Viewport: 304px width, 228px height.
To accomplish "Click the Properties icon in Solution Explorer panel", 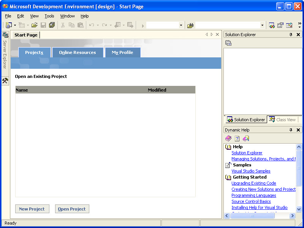I will (228, 43).
